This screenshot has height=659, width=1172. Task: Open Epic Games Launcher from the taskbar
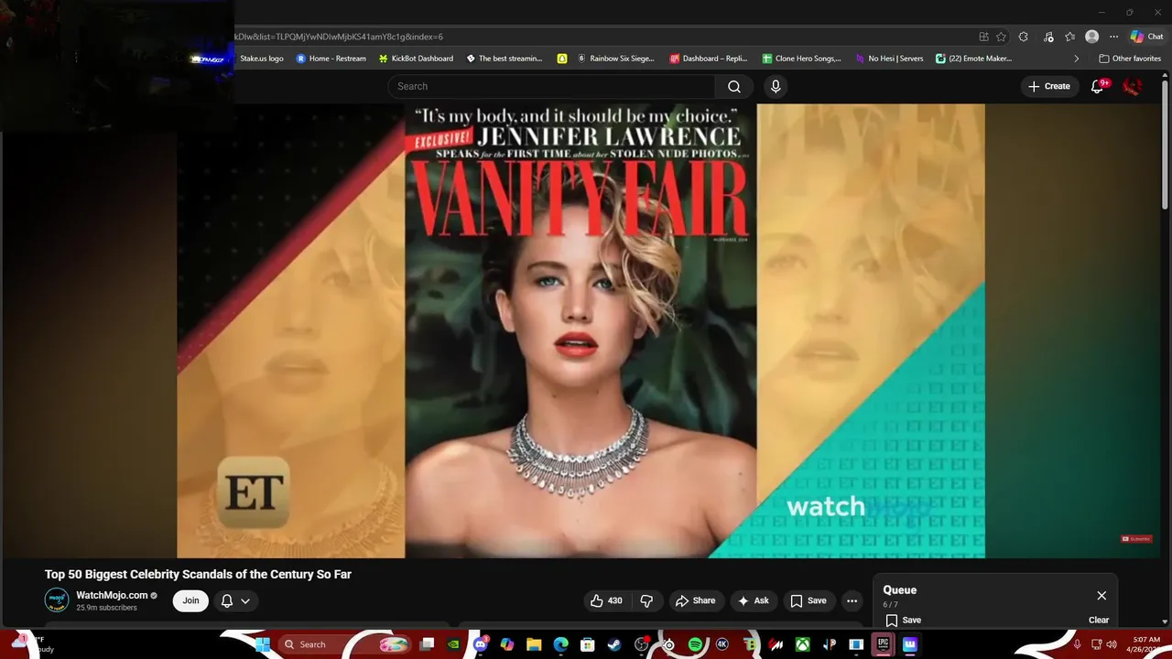coord(884,644)
